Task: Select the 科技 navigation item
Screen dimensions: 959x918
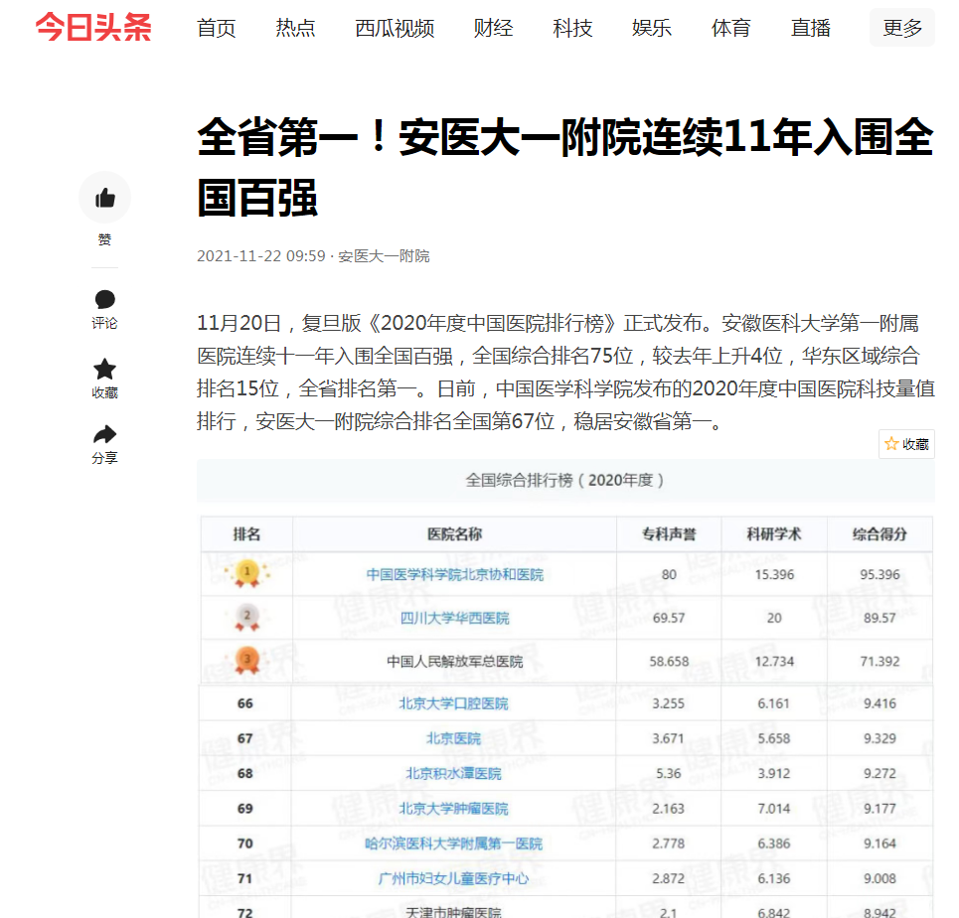Action: click(x=572, y=28)
